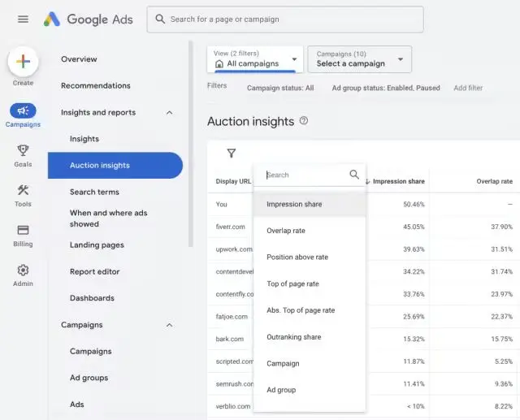520x420 pixels.
Task: Select Overlap rate from filter list
Action: tap(286, 231)
